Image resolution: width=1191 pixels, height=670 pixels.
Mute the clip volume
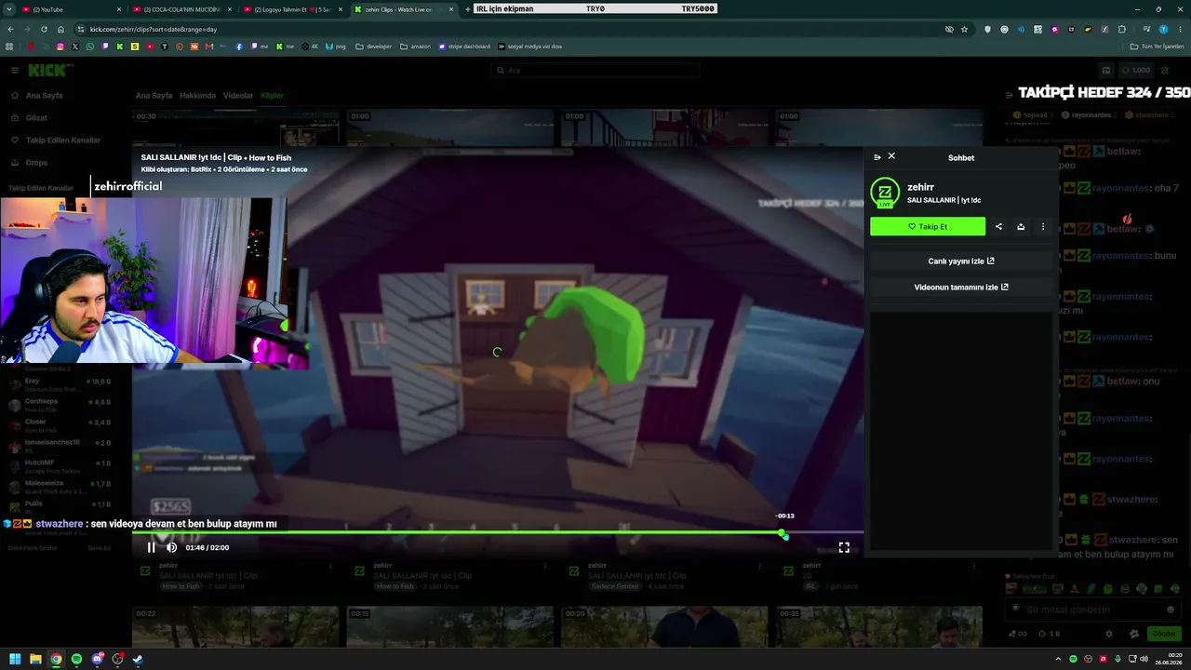point(171,547)
